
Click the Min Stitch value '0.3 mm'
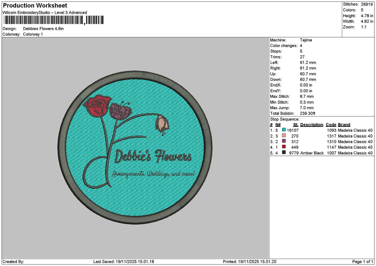pos(307,102)
